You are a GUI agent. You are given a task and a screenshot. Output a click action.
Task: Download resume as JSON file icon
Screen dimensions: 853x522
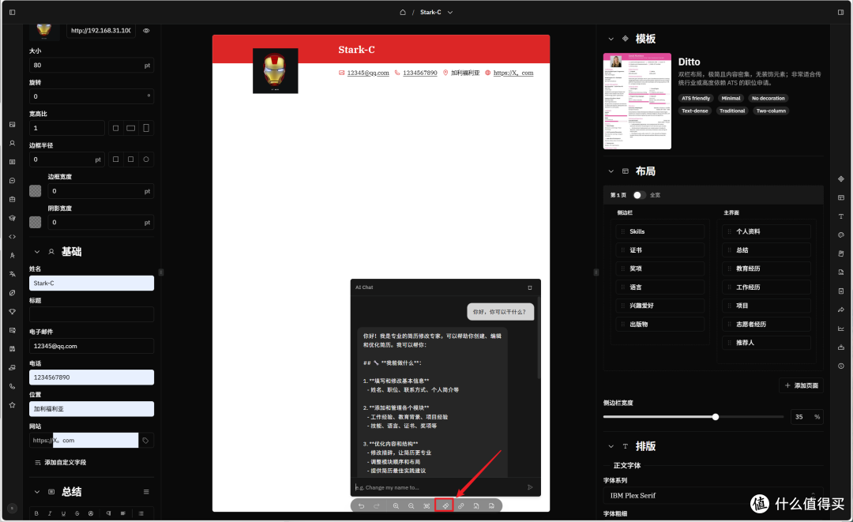click(x=476, y=505)
